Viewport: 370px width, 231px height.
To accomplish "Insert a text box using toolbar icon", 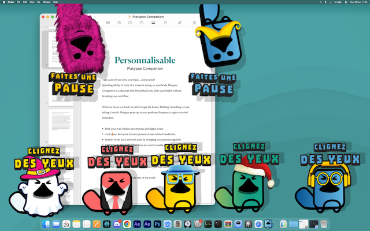I will click(x=129, y=23).
